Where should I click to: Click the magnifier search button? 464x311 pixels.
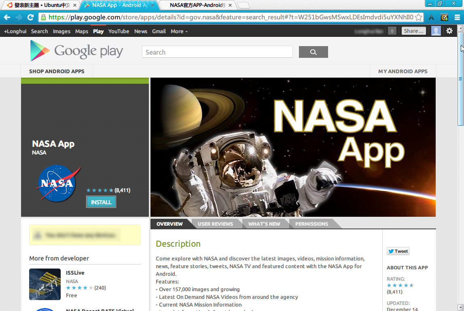coord(314,52)
